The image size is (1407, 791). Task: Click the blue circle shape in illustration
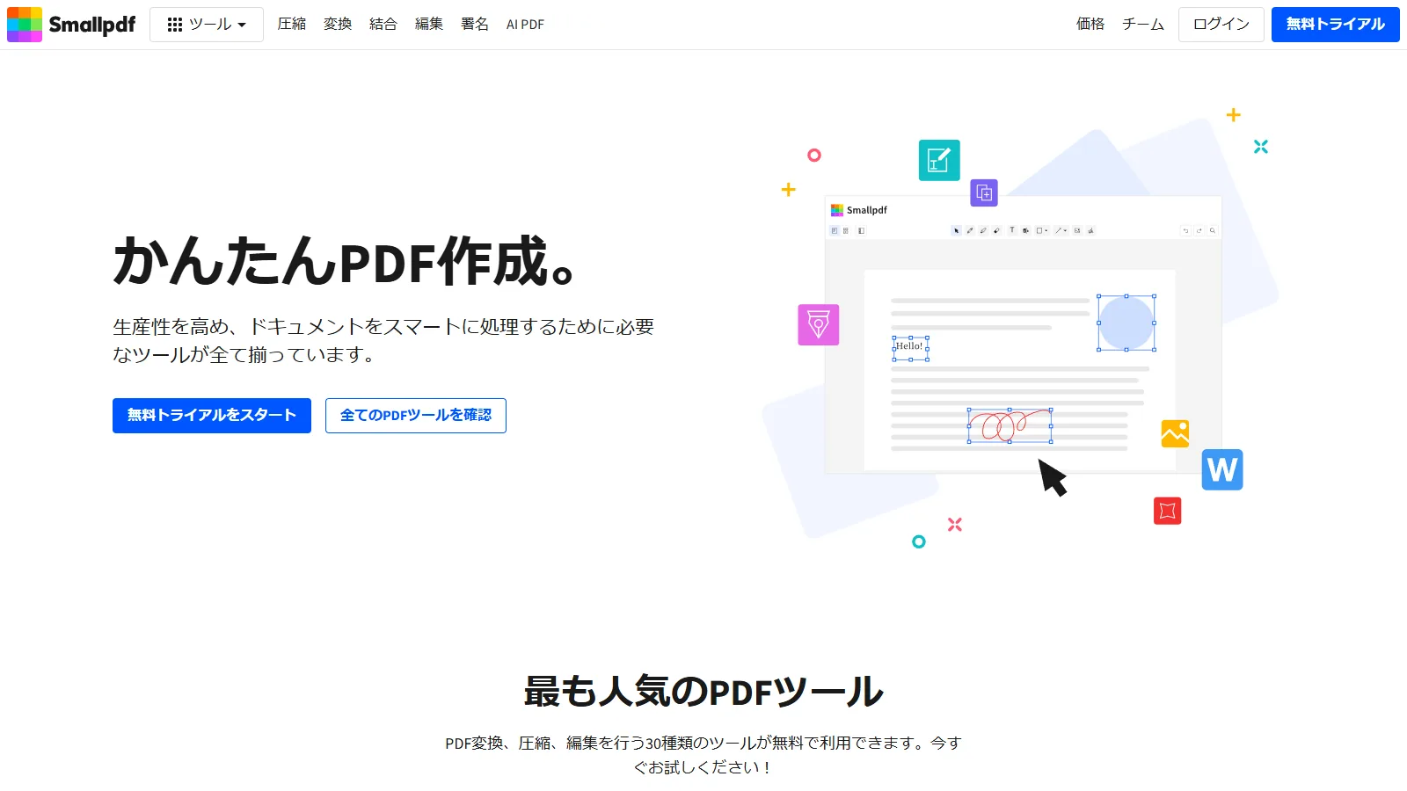tap(1126, 323)
